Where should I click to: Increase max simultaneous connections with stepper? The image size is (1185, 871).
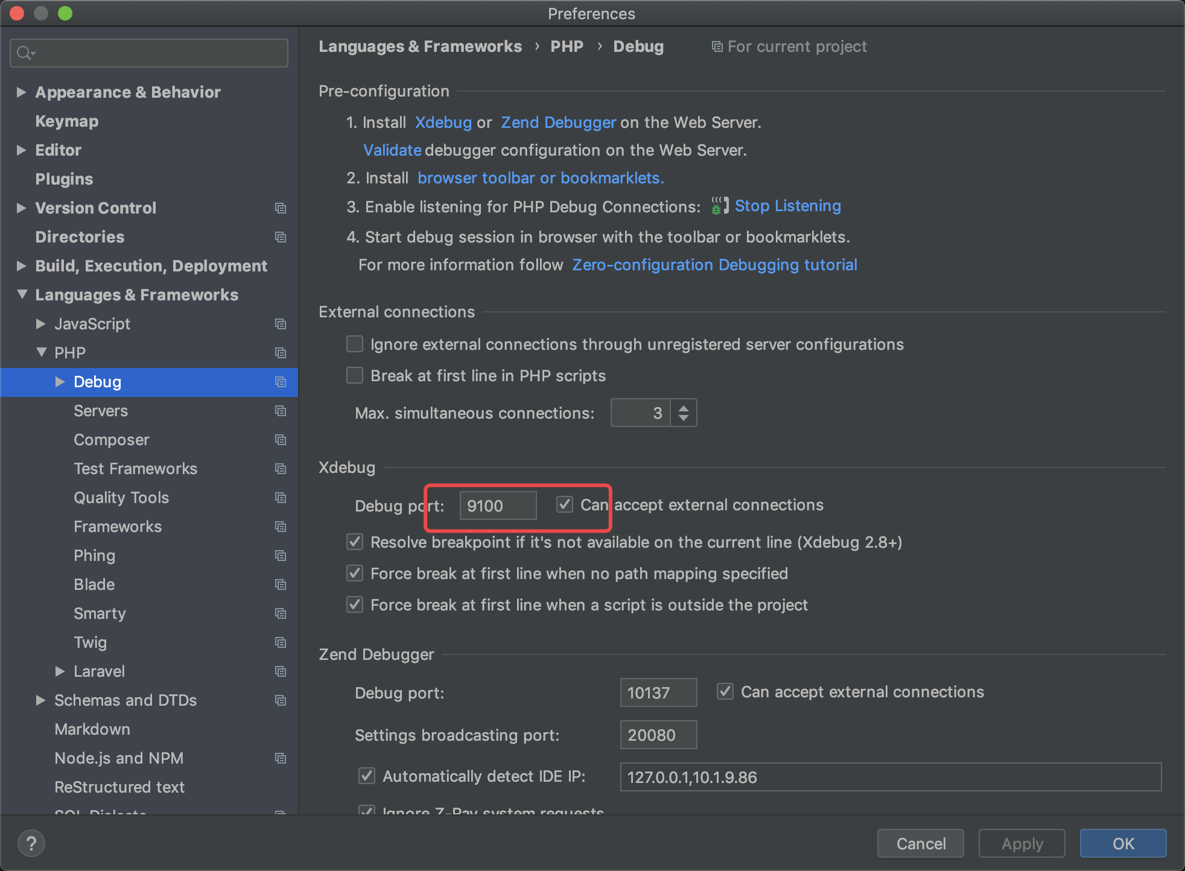pyautogui.click(x=684, y=408)
